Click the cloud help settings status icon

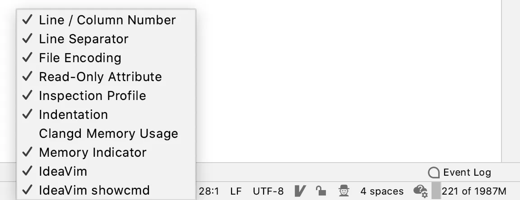(420, 191)
